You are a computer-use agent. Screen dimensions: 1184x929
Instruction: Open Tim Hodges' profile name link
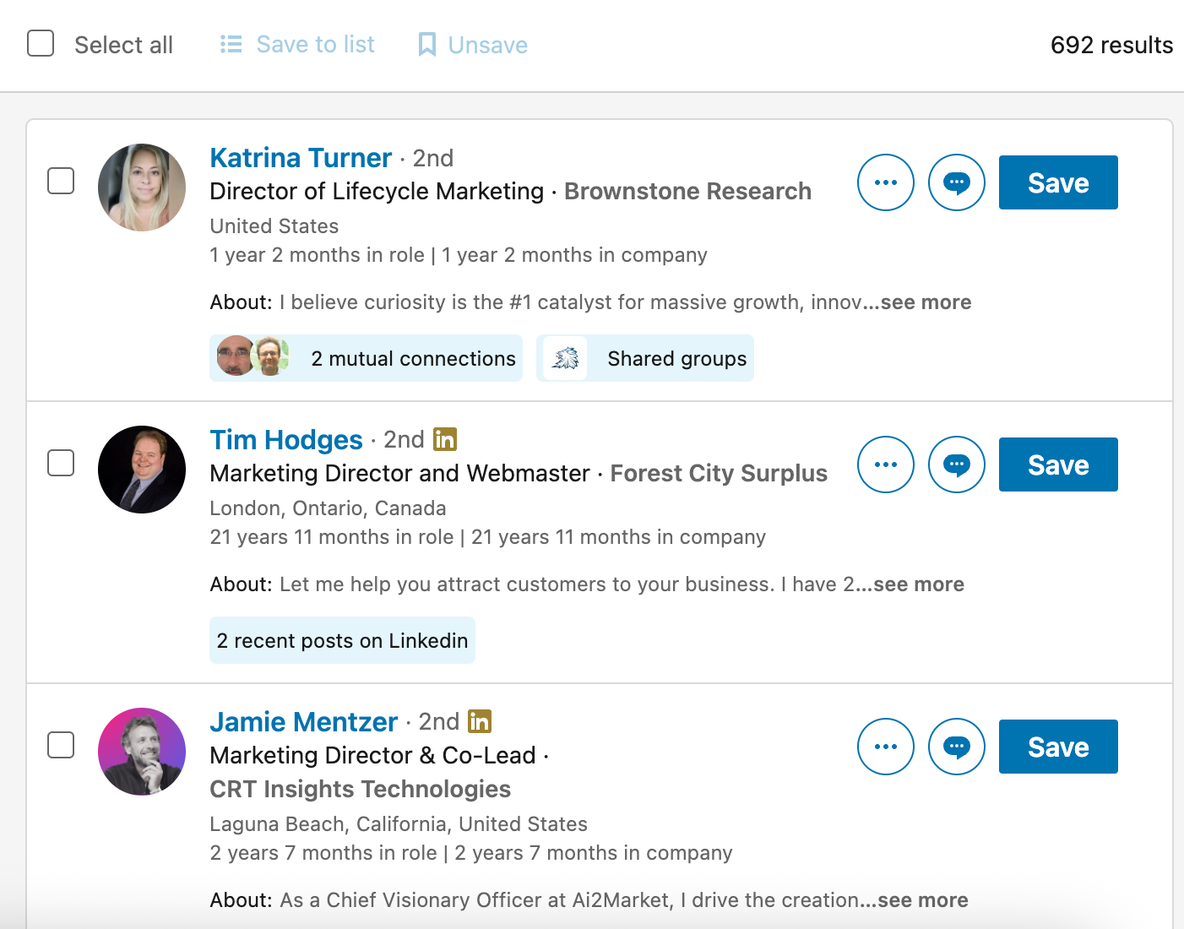pyautogui.click(x=286, y=440)
